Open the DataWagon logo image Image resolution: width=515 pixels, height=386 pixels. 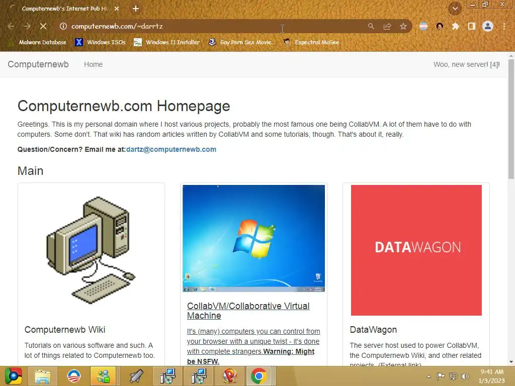click(416, 250)
